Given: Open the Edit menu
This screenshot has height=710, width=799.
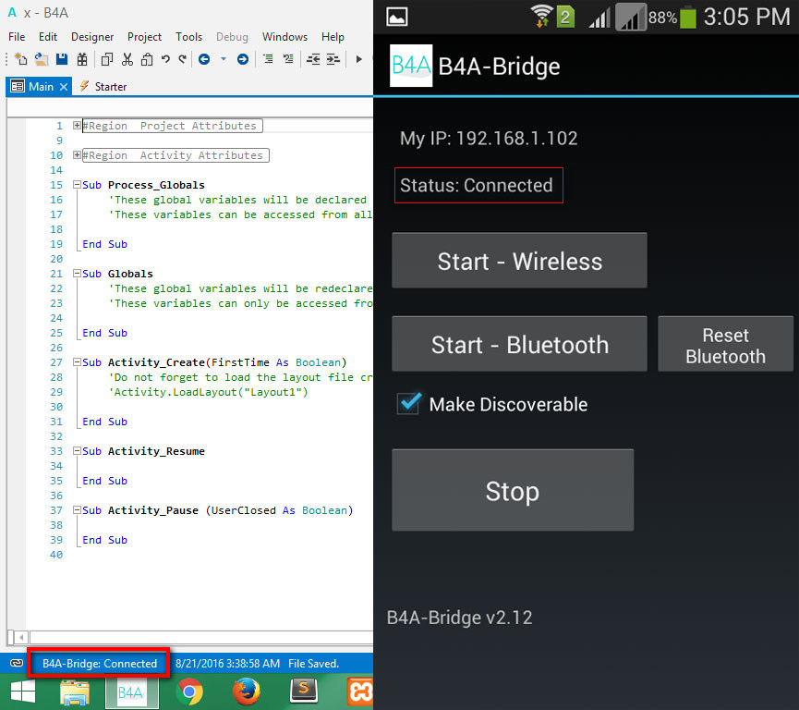Looking at the screenshot, I should pyautogui.click(x=48, y=37).
